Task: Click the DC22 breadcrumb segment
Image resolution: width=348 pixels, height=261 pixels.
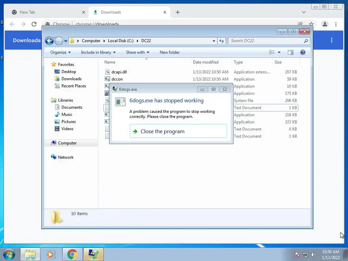Action: pyautogui.click(x=146, y=41)
